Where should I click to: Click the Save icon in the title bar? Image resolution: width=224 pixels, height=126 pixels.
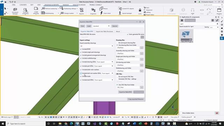tap(6, 2)
